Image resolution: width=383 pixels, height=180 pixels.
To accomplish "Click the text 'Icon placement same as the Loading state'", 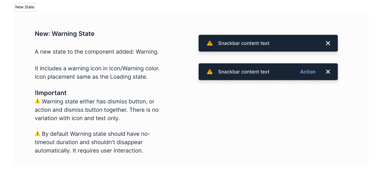I will [91, 77].
